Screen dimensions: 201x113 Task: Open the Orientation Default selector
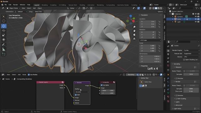[x=21, y=12]
